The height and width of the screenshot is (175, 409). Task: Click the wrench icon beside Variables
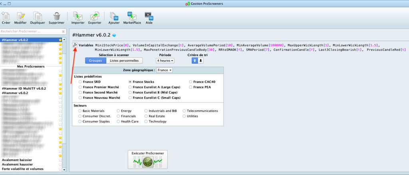pyautogui.click(x=75, y=45)
